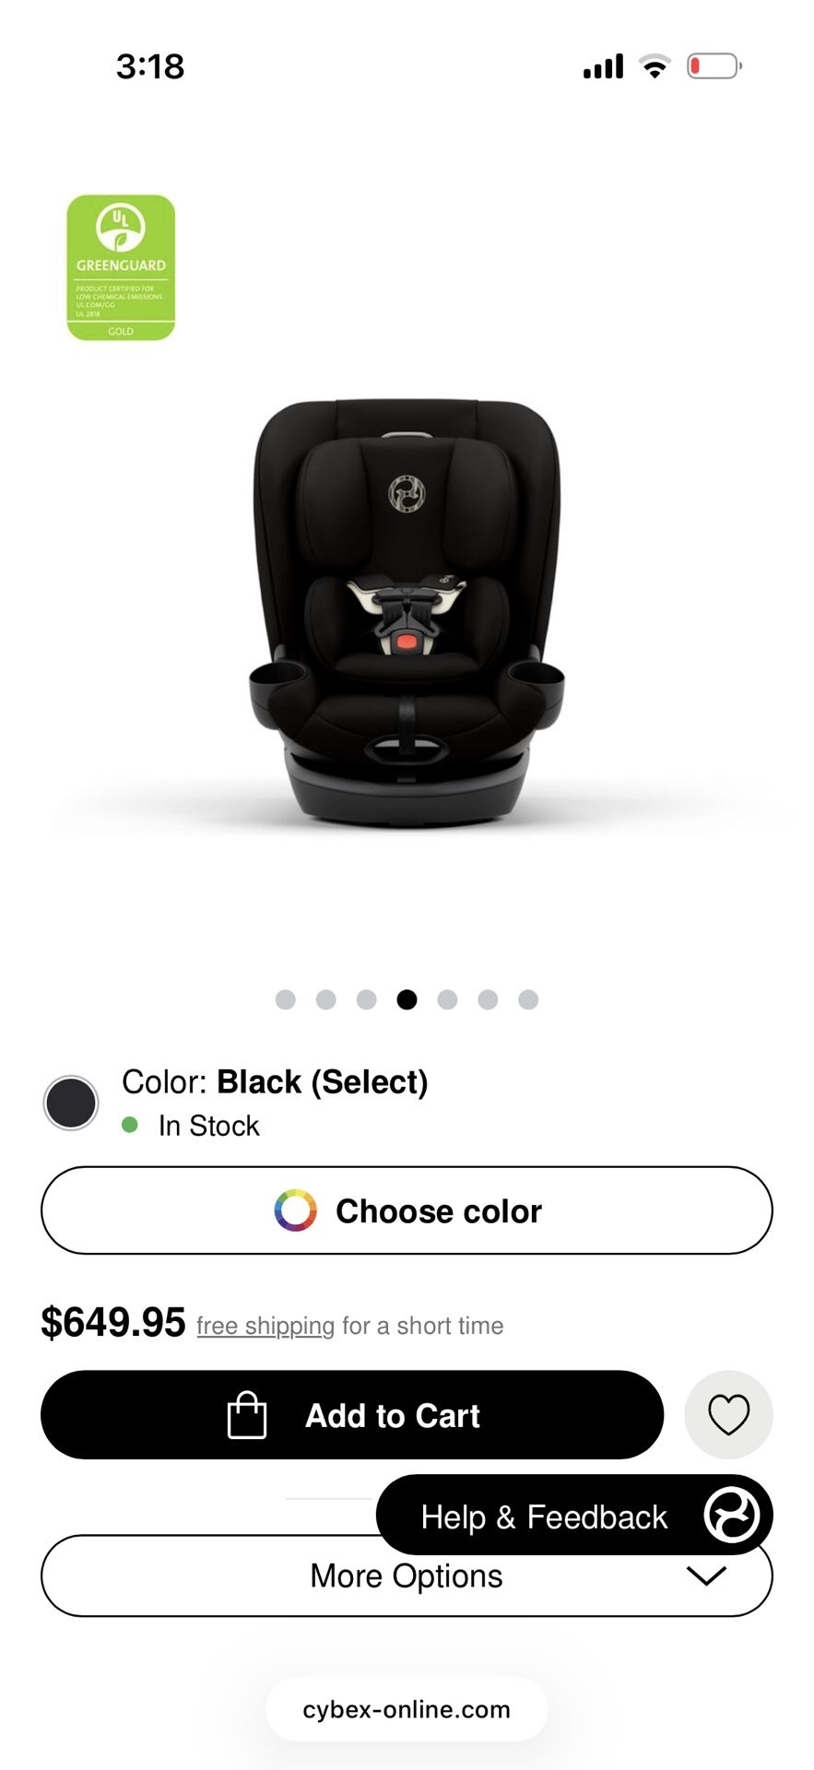Tap the Wi-Fi status icon
Viewport: 814px width, 1770px height.
point(655,66)
